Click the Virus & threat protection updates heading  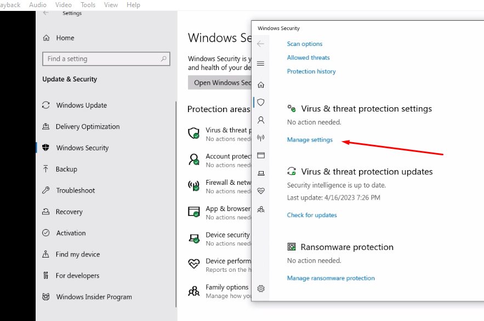(x=367, y=172)
